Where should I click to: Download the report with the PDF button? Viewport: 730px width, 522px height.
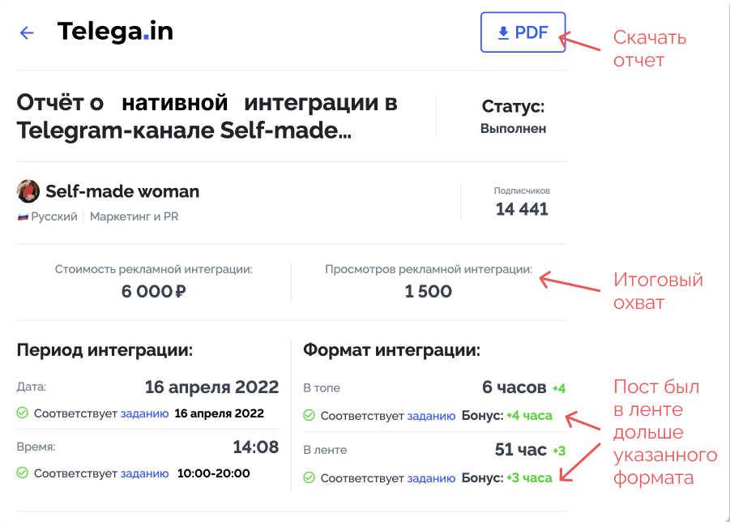523,32
